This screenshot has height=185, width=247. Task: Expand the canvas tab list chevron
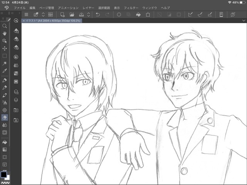click(x=244, y=20)
